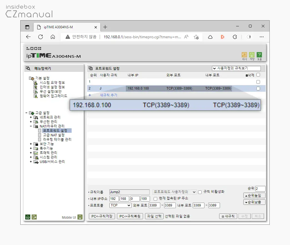Open tab actions menu icon

pos(27,27)
